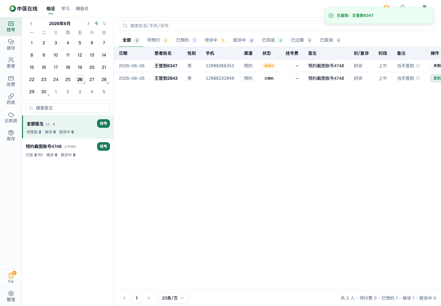This screenshot has width=441, height=306.
Task: Select June 15 in the calendar
Action: pos(32,67)
